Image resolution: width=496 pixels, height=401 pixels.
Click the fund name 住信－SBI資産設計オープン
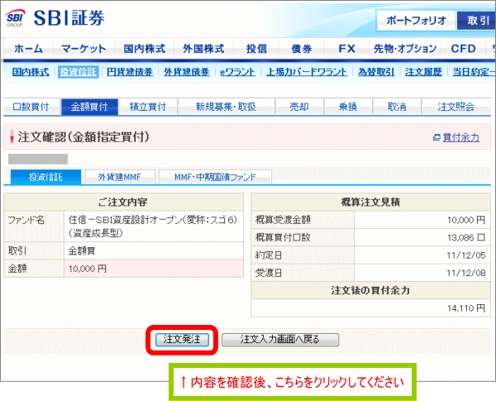[x=153, y=227]
